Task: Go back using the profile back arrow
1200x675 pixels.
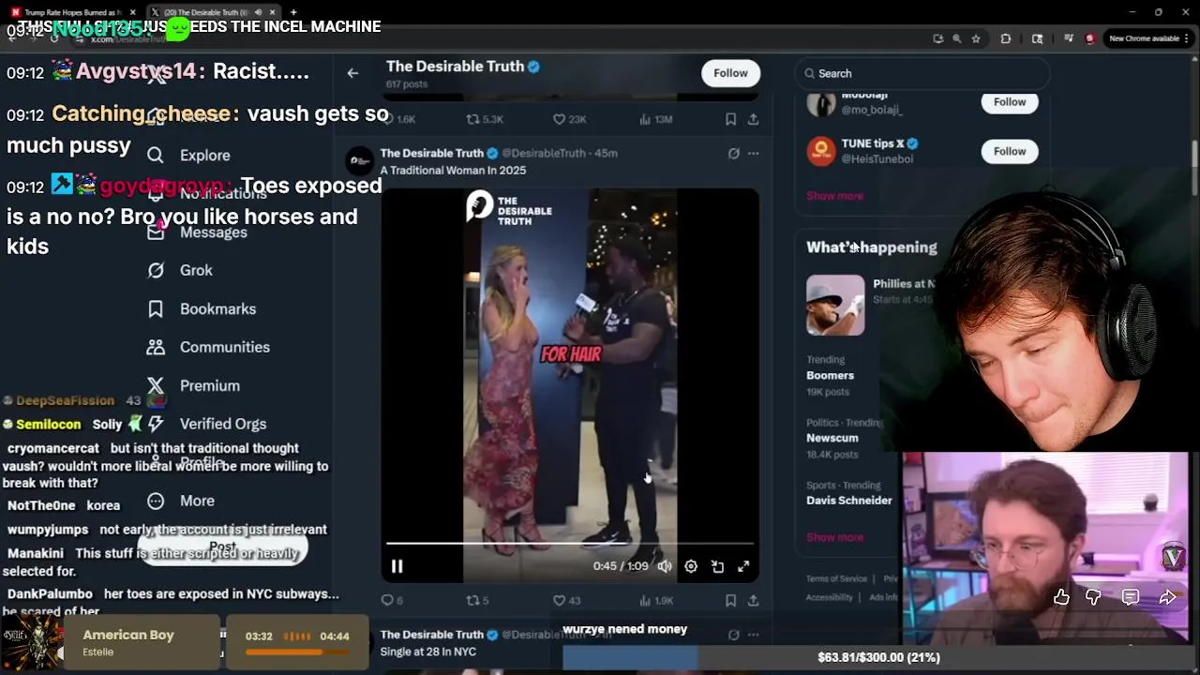Action: (352, 73)
